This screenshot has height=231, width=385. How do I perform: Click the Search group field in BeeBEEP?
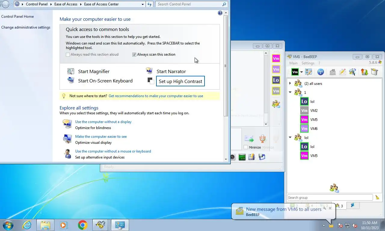330,198
